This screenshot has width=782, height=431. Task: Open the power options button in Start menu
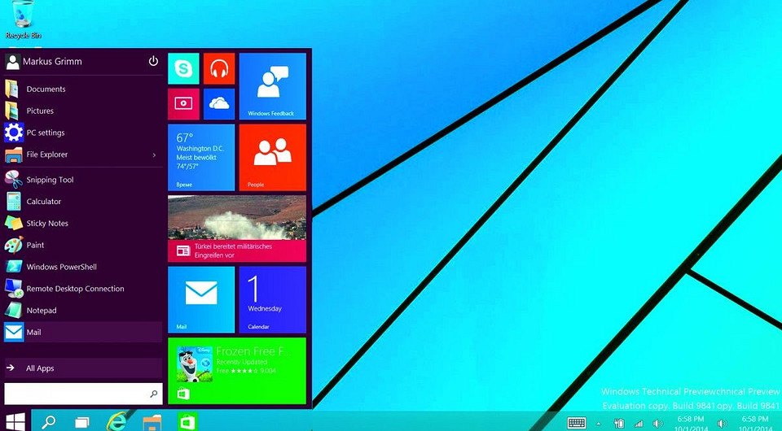[153, 61]
